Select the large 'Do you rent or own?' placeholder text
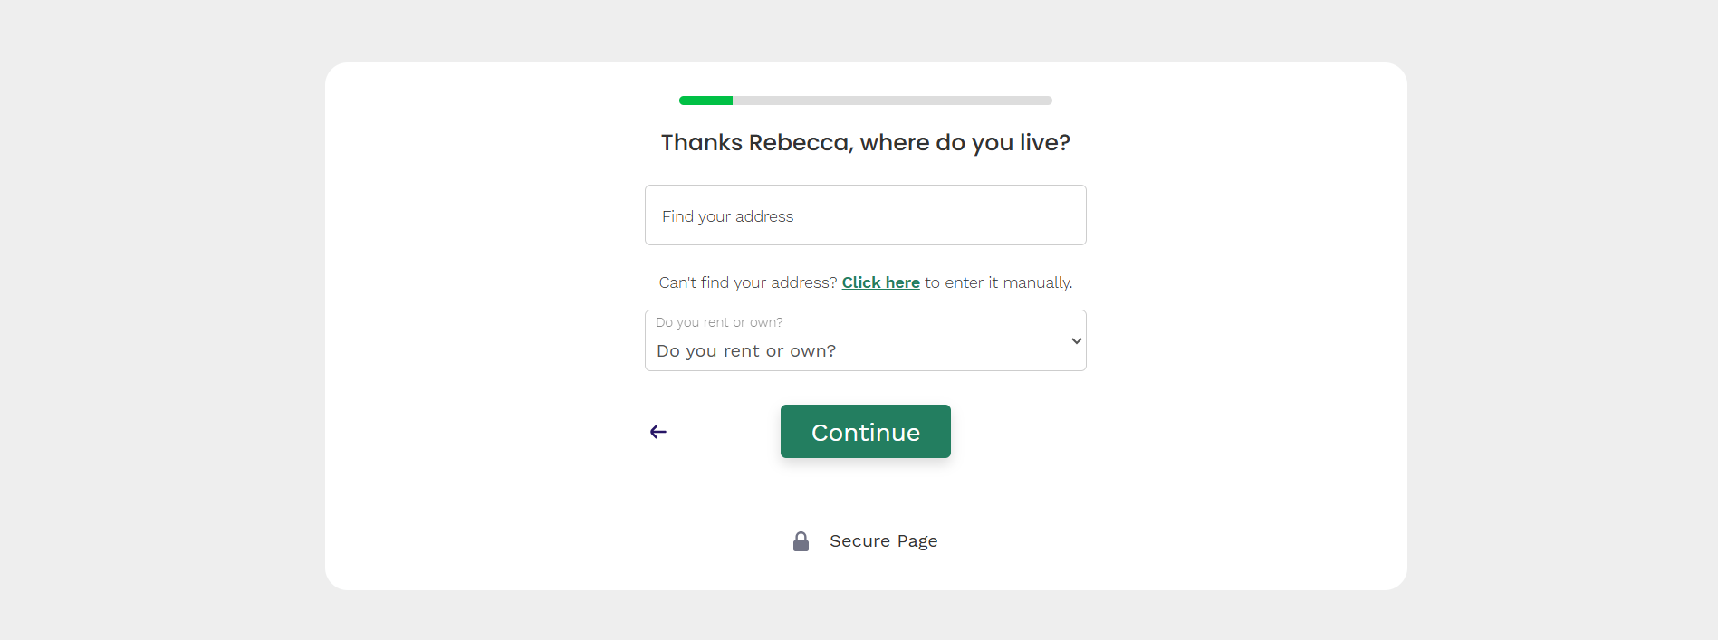This screenshot has width=1718, height=640. click(746, 351)
